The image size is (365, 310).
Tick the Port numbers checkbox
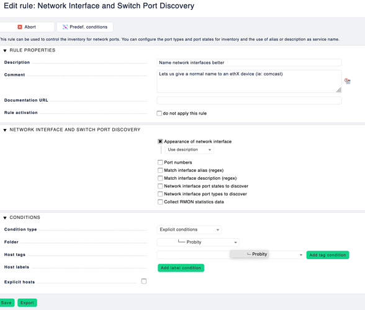click(x=160, y=162)
